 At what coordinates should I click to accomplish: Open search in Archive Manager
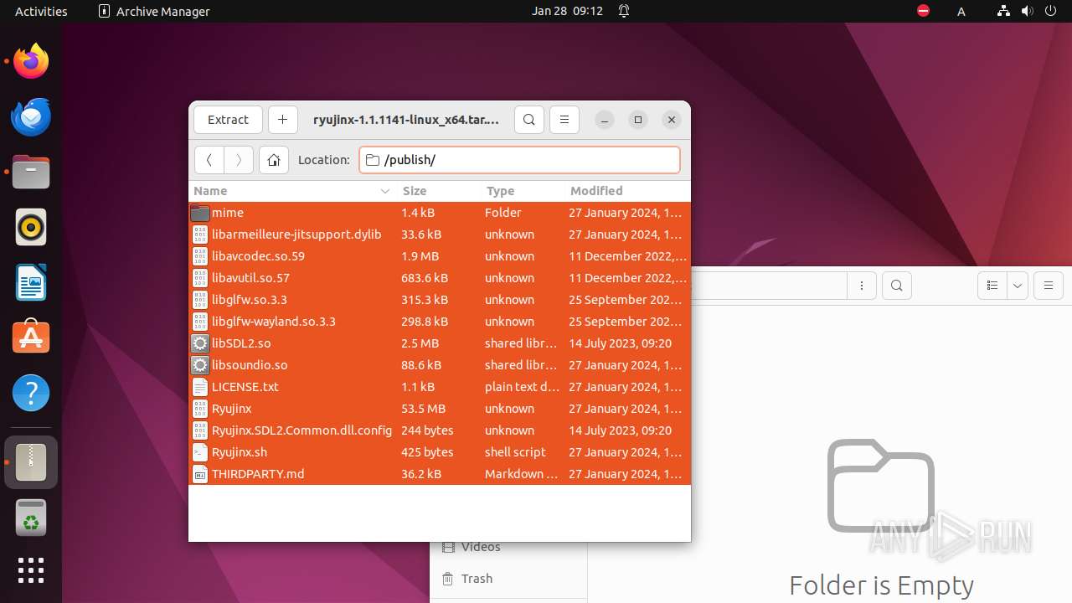pyautogui.click(x=528, y=120)
